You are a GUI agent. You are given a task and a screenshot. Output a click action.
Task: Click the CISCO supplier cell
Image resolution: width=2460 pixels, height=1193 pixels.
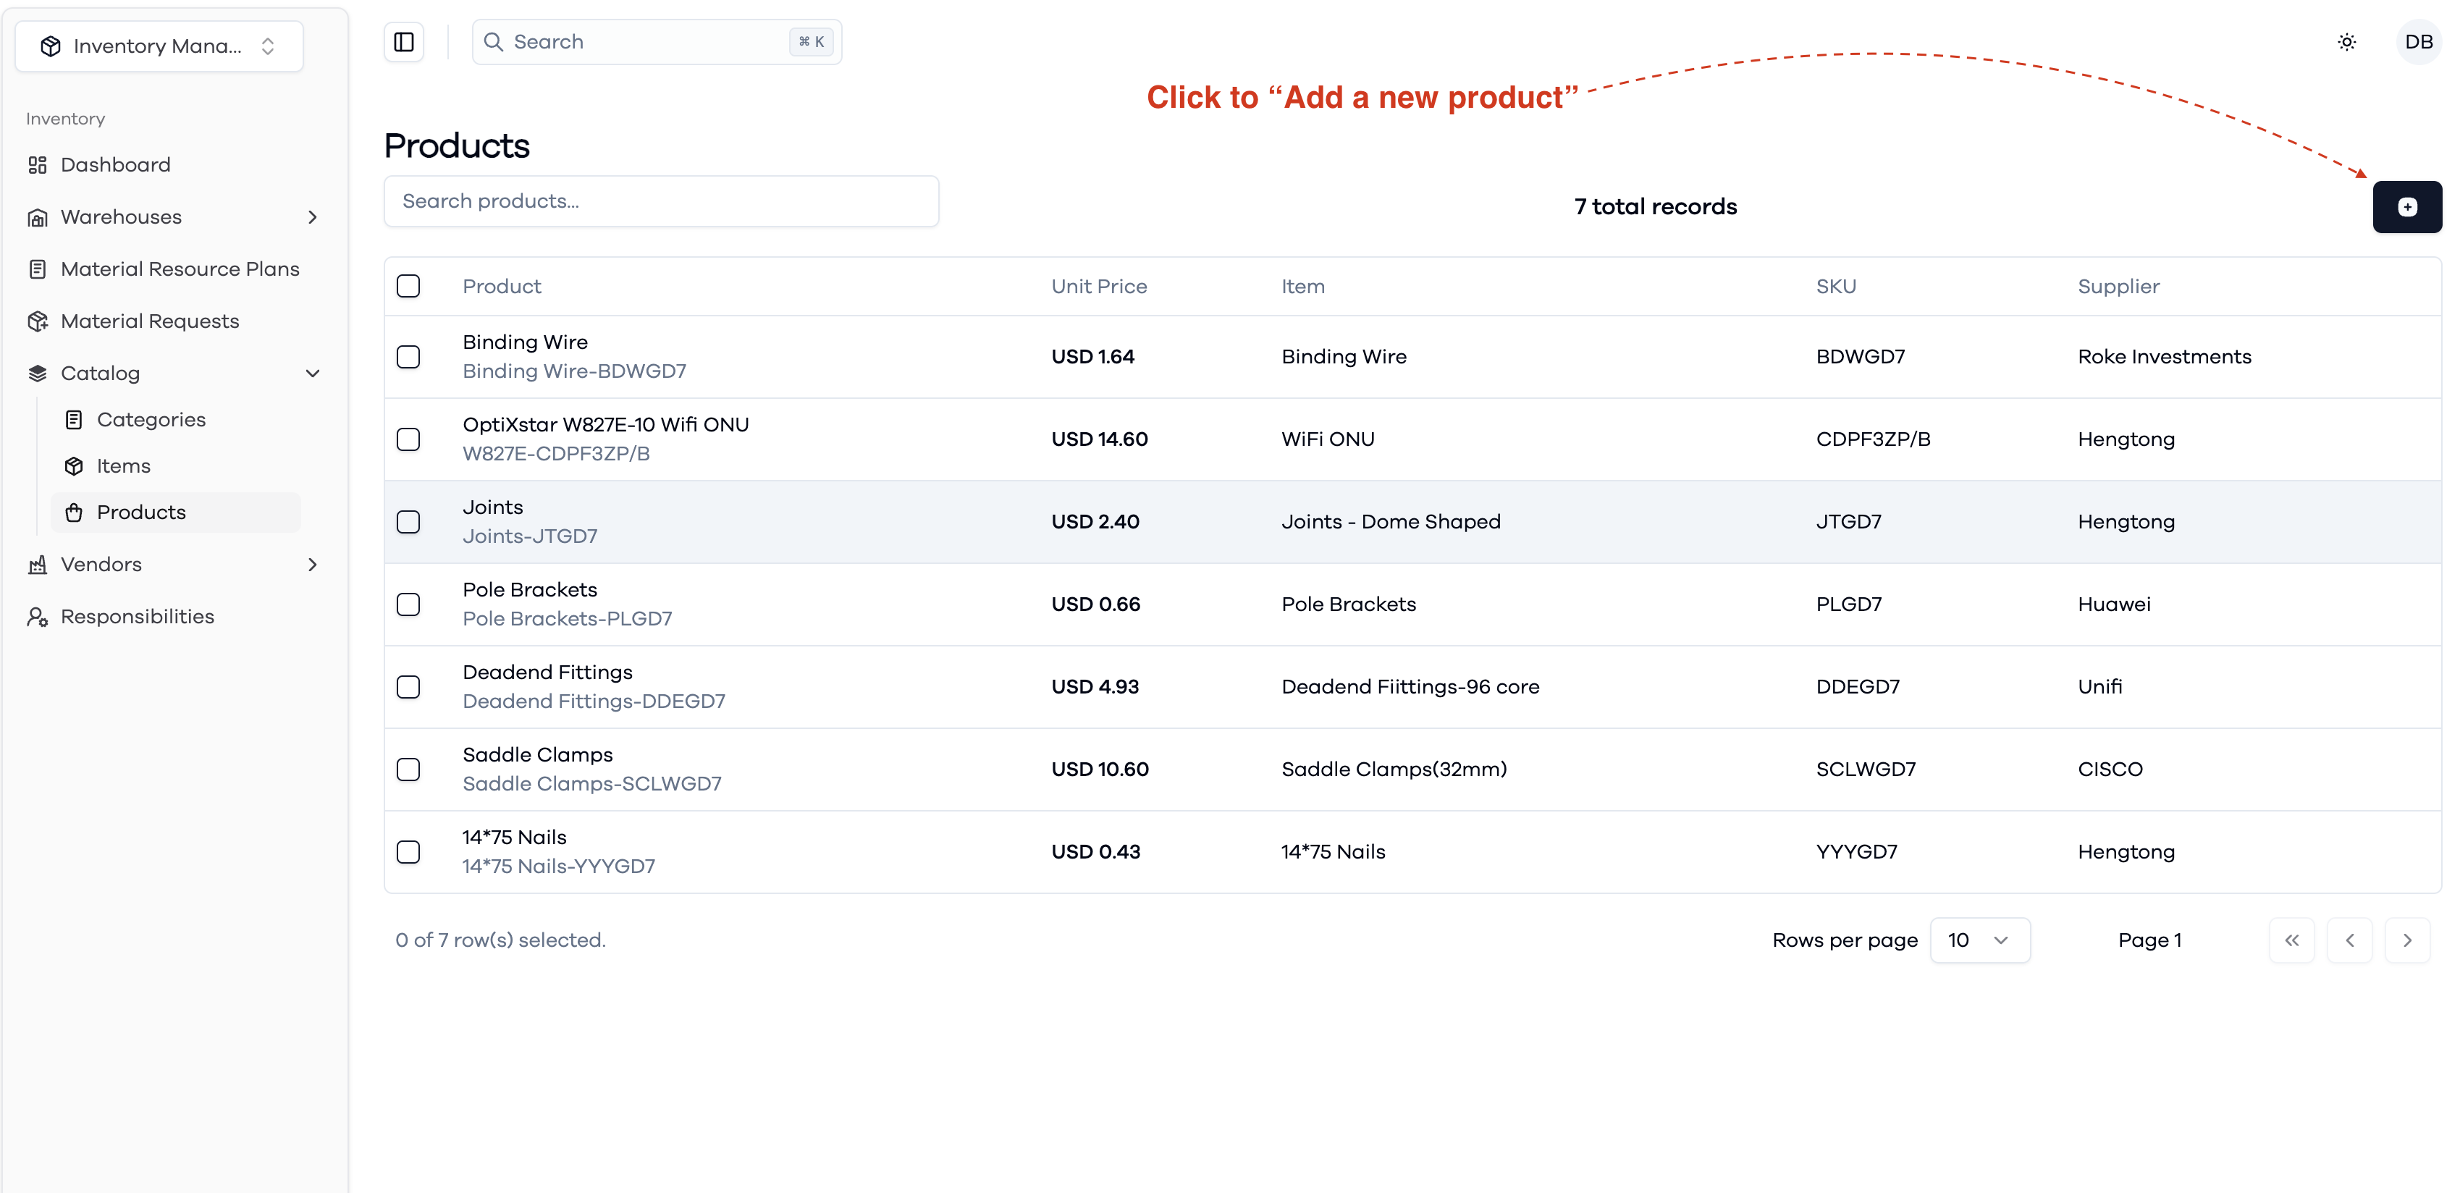(x=2110, y=770)
